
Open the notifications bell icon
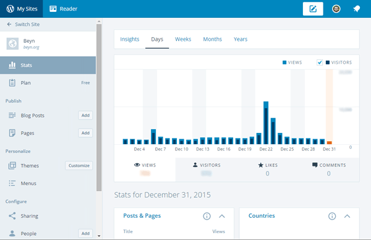pos(356,9)
